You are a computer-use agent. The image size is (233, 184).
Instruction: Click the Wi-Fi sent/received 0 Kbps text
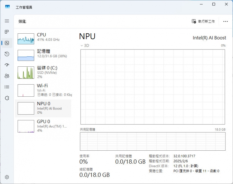click(x=55, y=95)
